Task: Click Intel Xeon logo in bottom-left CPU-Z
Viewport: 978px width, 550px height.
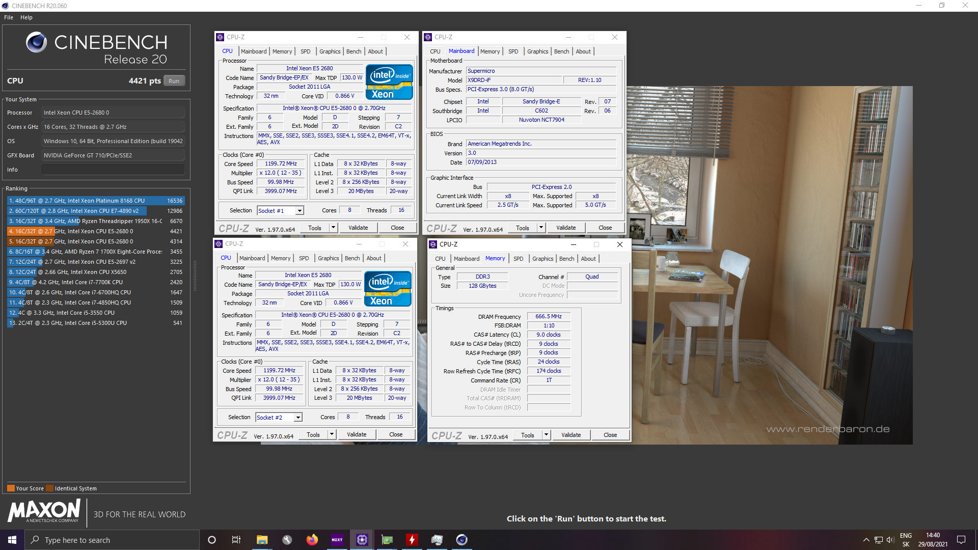Action: (x=388, y=289)
